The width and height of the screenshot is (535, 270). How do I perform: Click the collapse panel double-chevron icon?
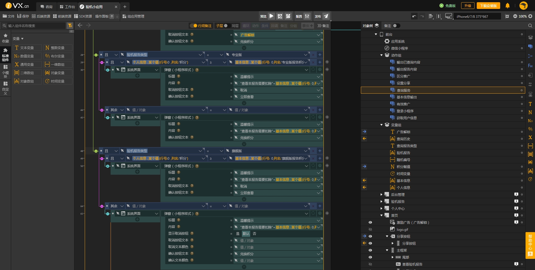(71, 31)
